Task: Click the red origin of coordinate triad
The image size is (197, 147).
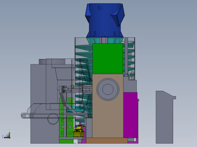Action: coord(9,138)
